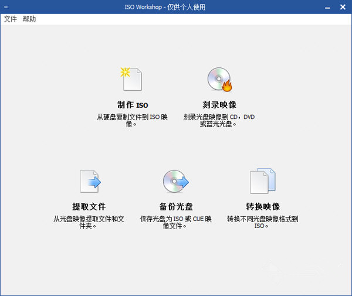Open the 帮助 menu
The height and width of the screenshot is (296, 352).
pyautogui.click(x=29, y=19)
